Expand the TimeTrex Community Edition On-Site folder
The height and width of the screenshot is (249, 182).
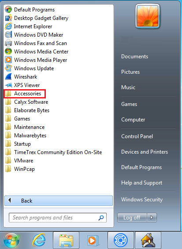coord(53,152)
